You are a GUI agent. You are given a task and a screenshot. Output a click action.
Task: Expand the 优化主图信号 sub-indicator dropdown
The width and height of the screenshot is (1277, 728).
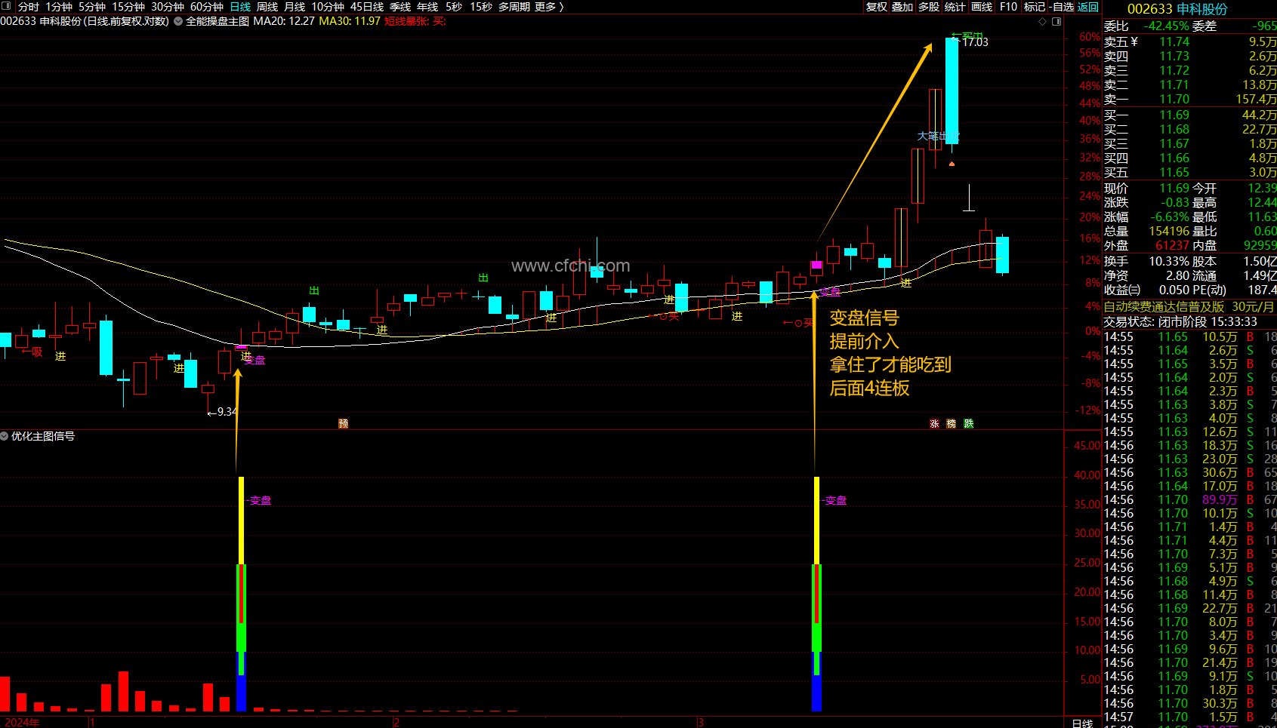[5, 436]
